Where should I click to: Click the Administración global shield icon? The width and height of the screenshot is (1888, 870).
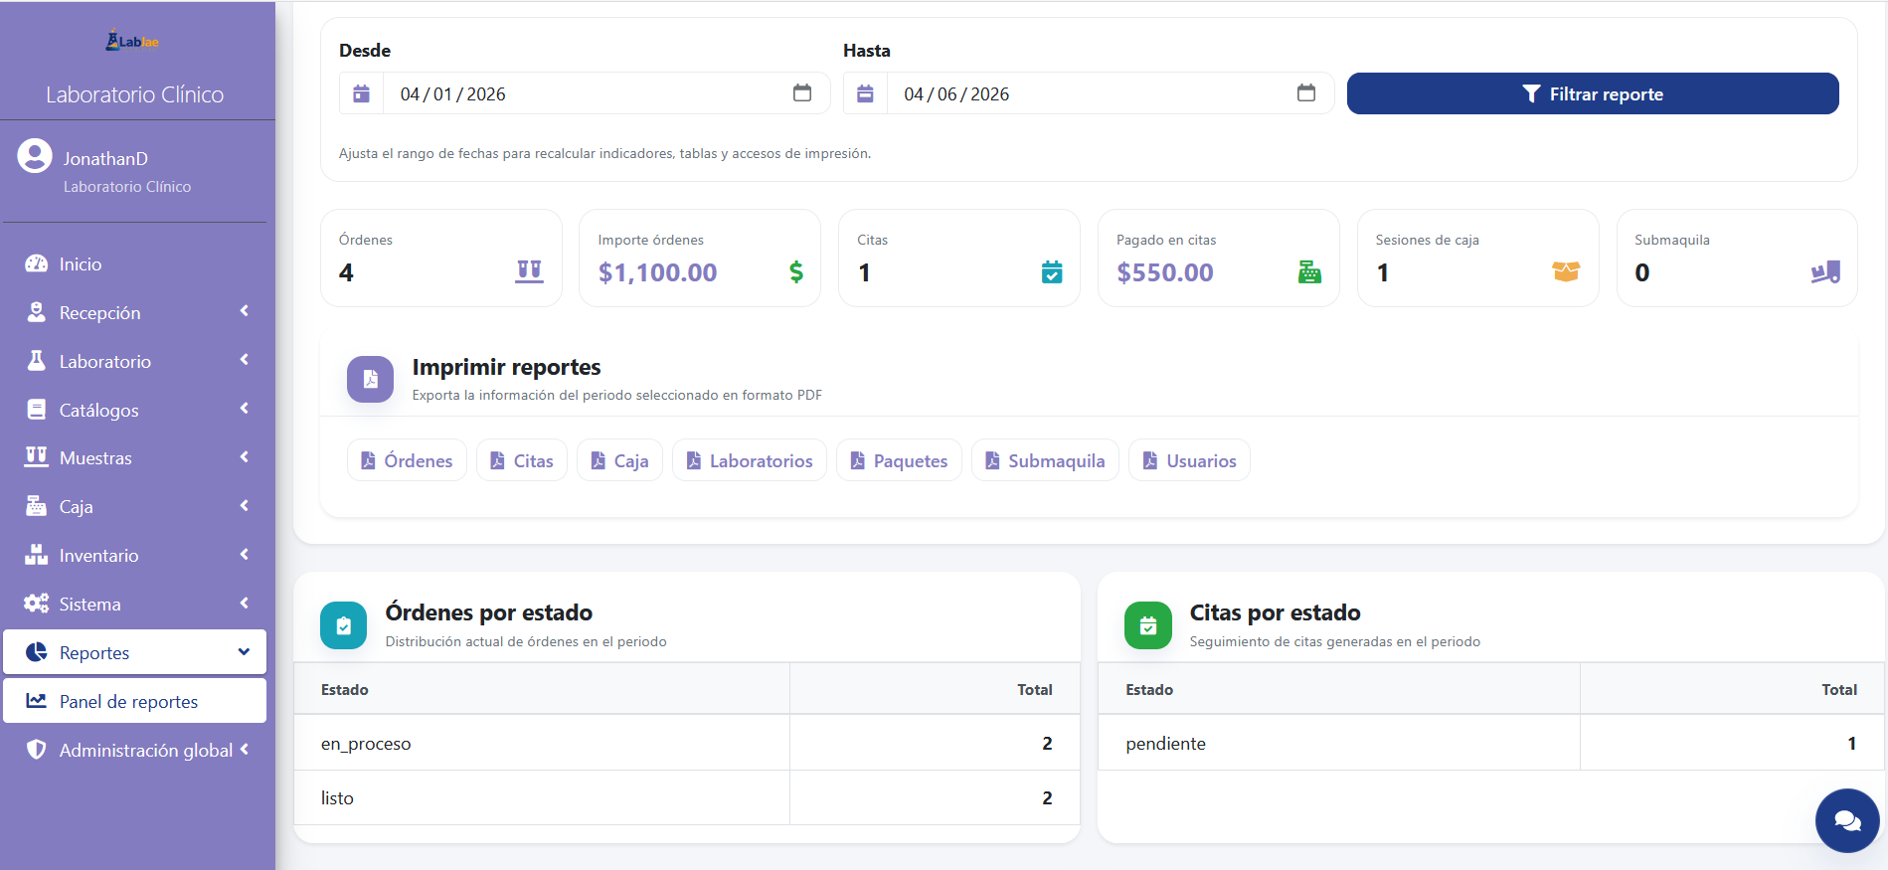(37, 750)
